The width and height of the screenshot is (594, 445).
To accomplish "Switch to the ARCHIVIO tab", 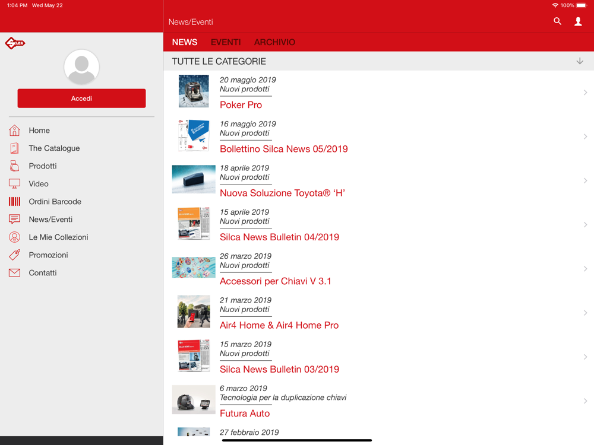I will [x=274, y=42].
